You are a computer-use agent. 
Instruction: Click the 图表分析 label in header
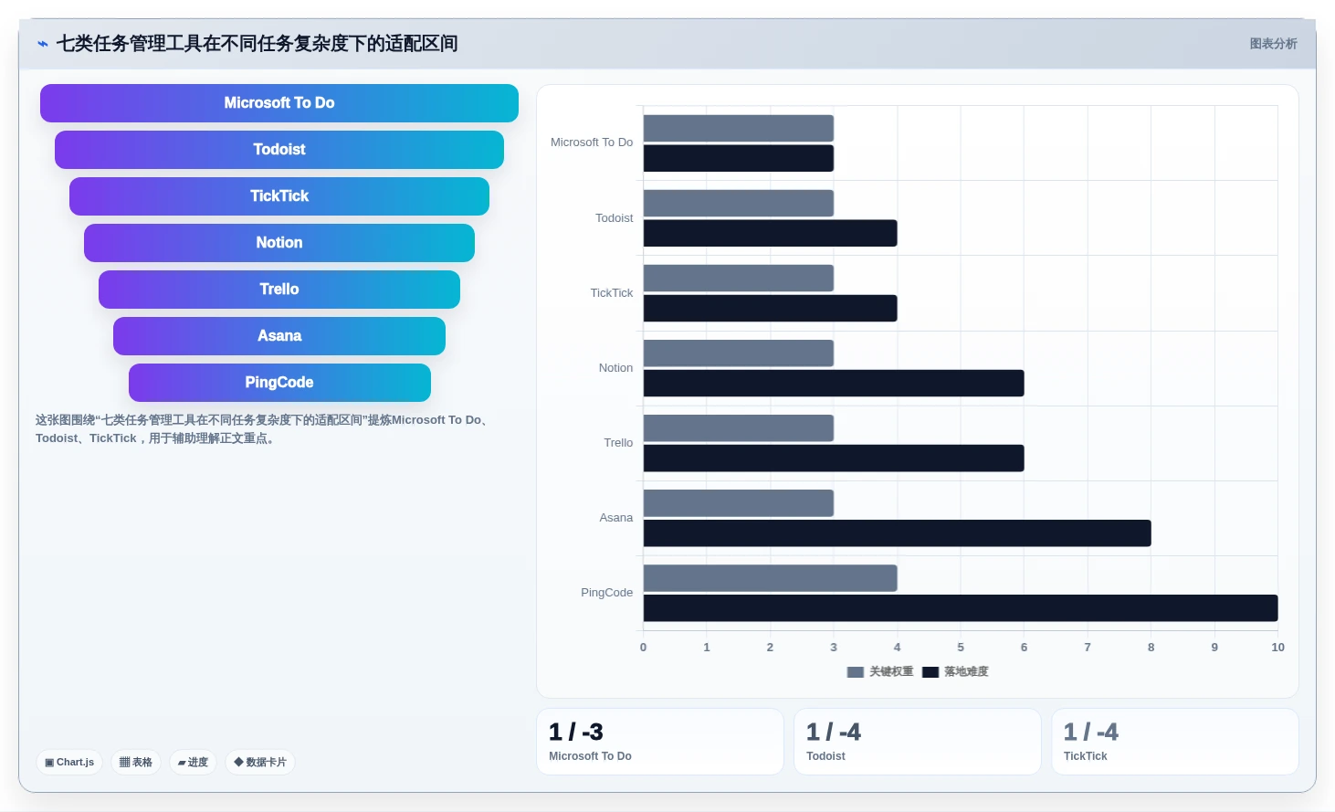1273,44
